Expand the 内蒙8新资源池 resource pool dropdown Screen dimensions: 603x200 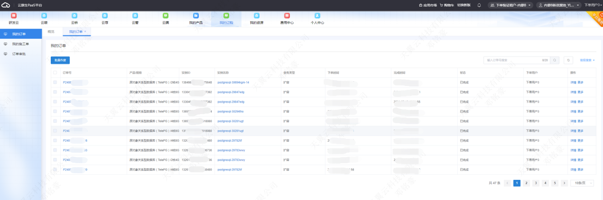click(558, 5)
